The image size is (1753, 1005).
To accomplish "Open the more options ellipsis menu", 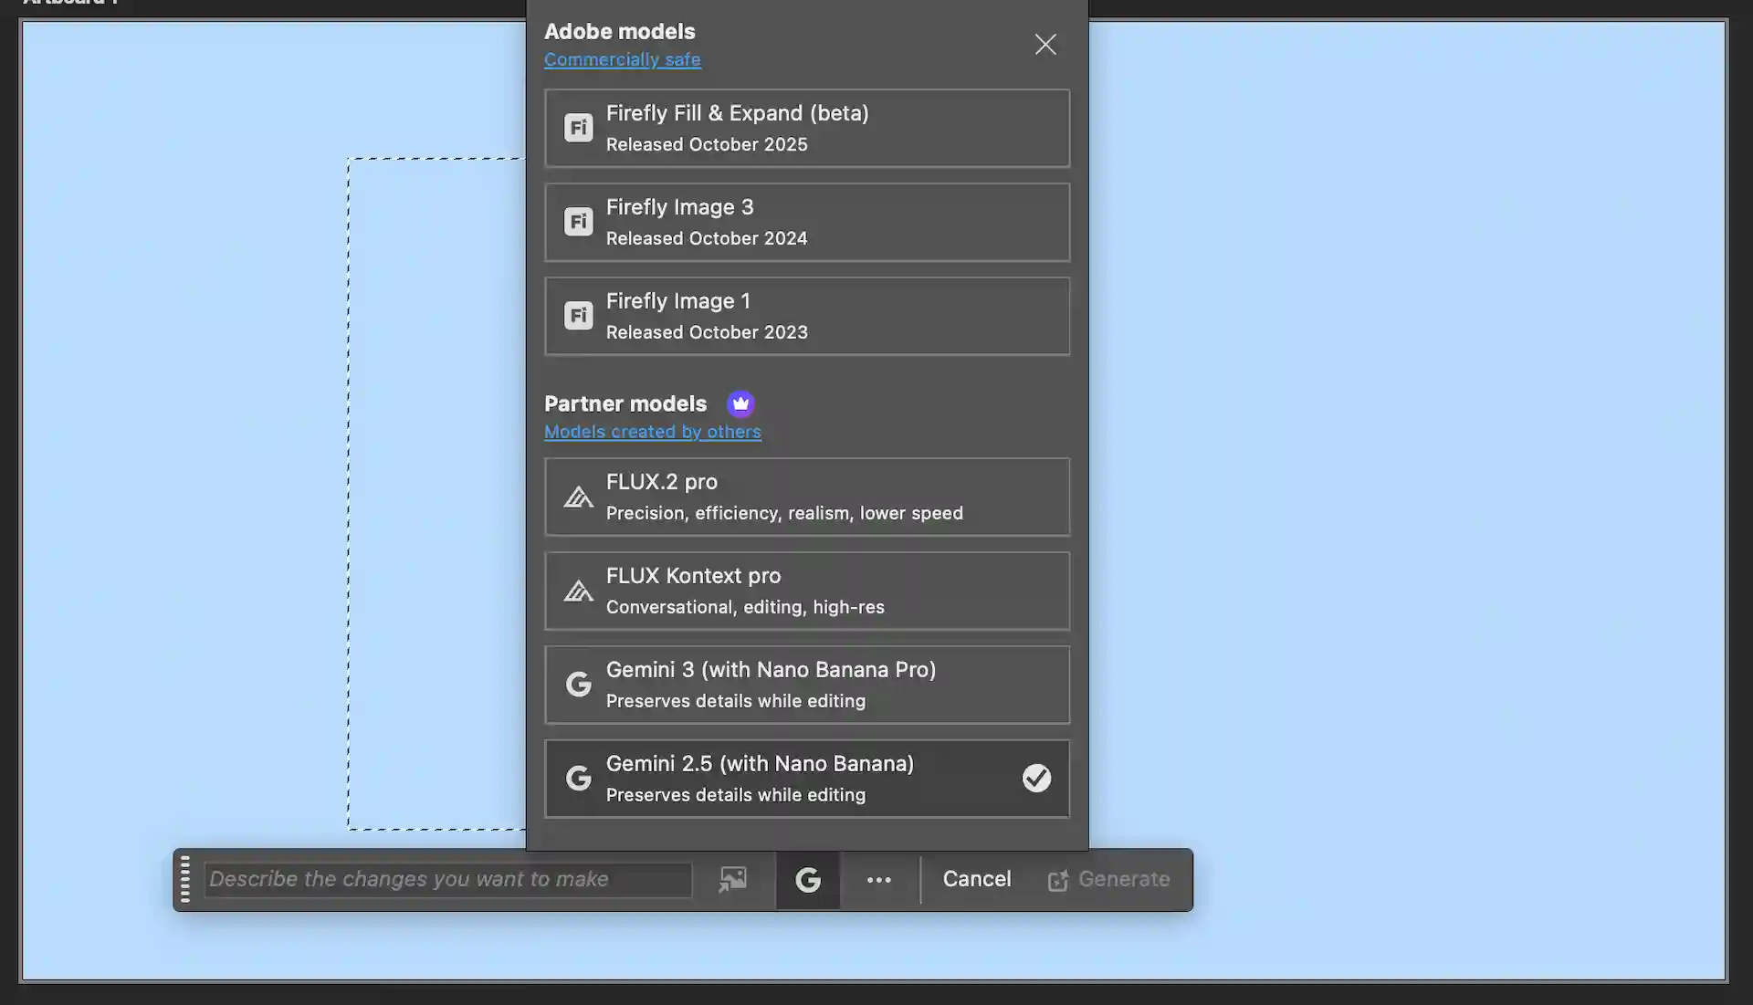I will (878, 879).
